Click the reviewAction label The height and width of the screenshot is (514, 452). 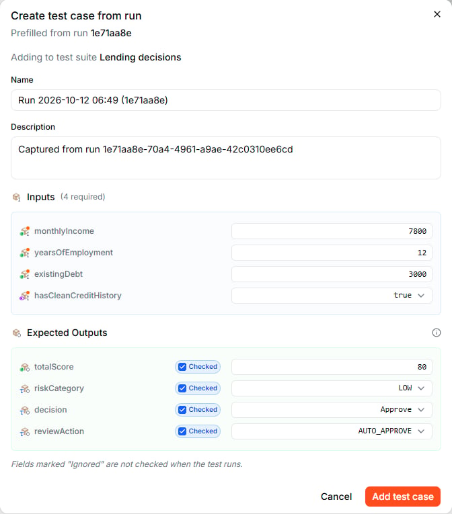[x=59, y=431]
